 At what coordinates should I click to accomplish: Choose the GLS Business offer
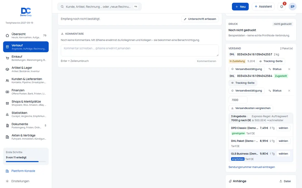point(283,154)
